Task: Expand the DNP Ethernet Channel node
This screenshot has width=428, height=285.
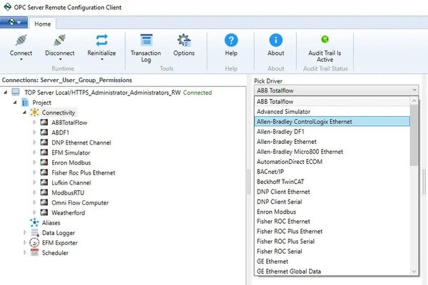Action: 34,142
